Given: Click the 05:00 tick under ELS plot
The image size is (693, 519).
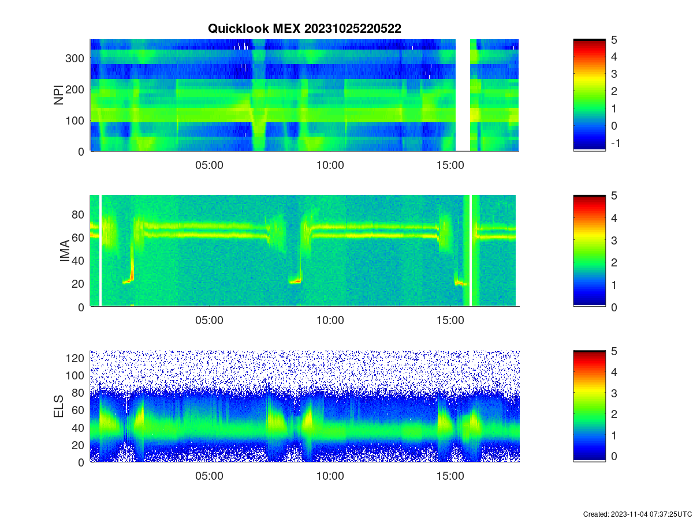Looking at the screenshot, I should [x=210, y=476].
